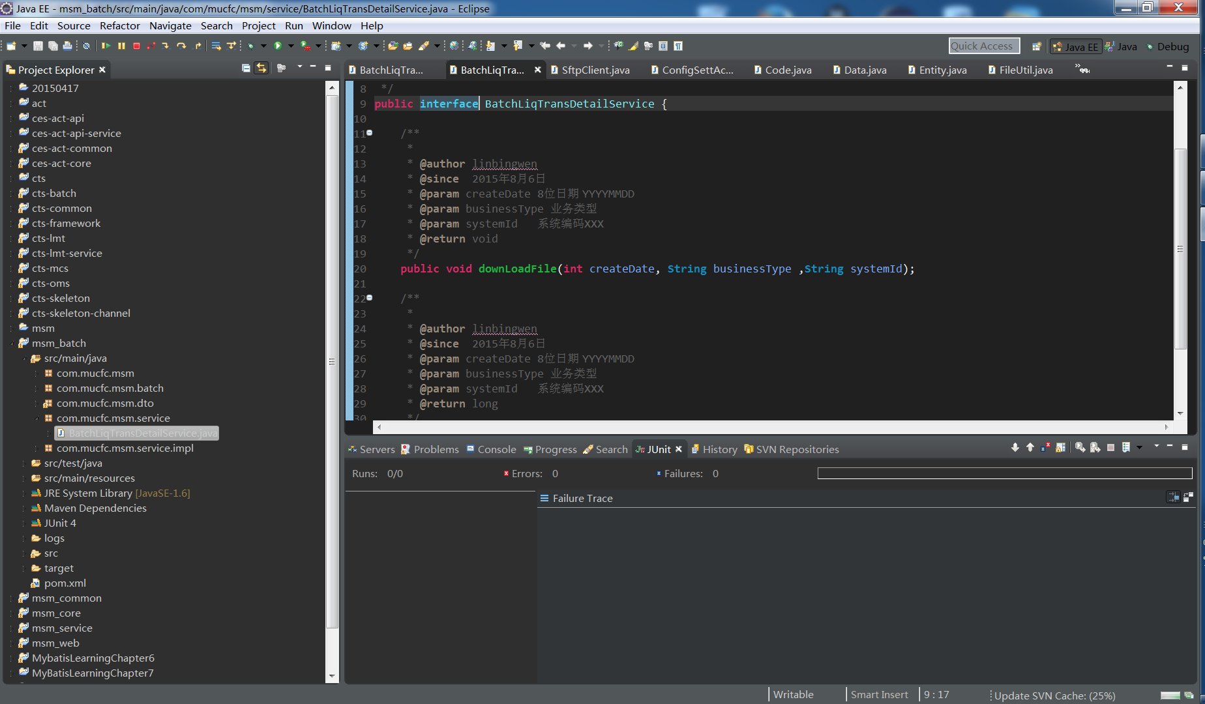
Task: Switch to the SftpClient.java editor tab
Action: 590,70
